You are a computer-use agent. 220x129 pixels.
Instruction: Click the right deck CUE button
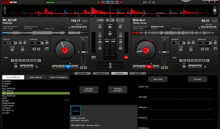pyautogui.click(x=136, y=67)
